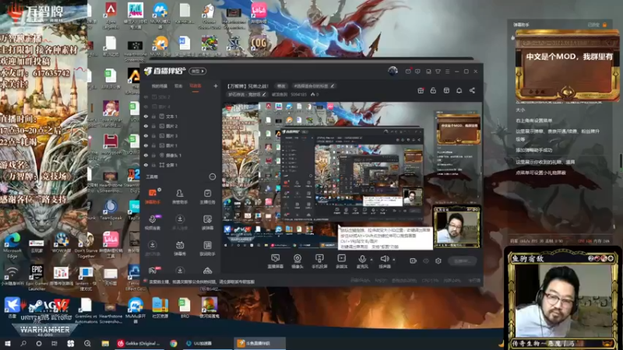Click the user avatar in title bar
Viewport: 623px width, 350px height.
392,71
